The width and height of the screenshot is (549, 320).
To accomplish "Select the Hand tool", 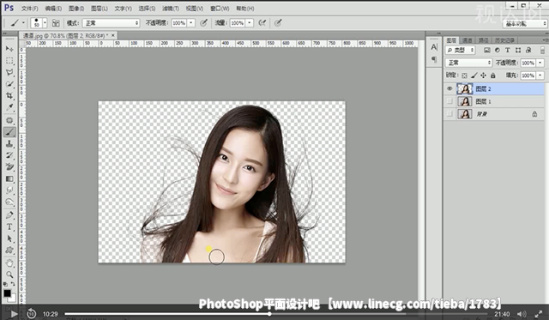I will click(x=9, y=263).
